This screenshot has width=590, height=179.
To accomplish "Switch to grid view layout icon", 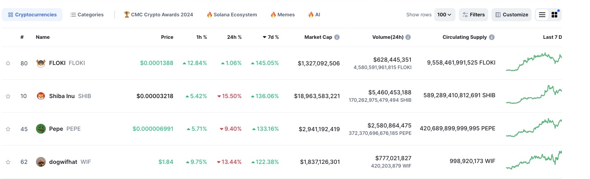I will coord(555,15).
